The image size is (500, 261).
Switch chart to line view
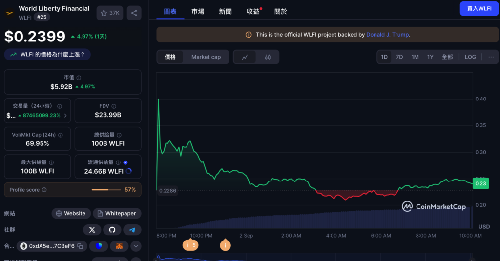245,57
